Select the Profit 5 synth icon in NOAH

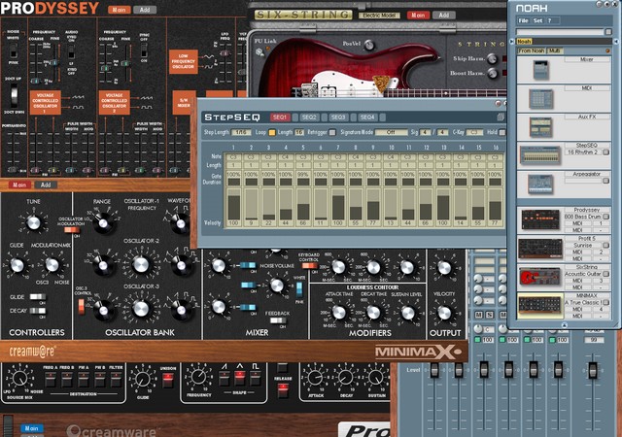pyautogui.click(x=540, y=249)
